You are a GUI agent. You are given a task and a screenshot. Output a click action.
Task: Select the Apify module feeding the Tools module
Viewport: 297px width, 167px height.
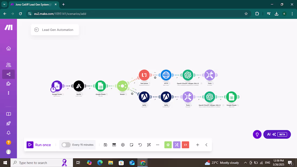(x=166, y=97)
